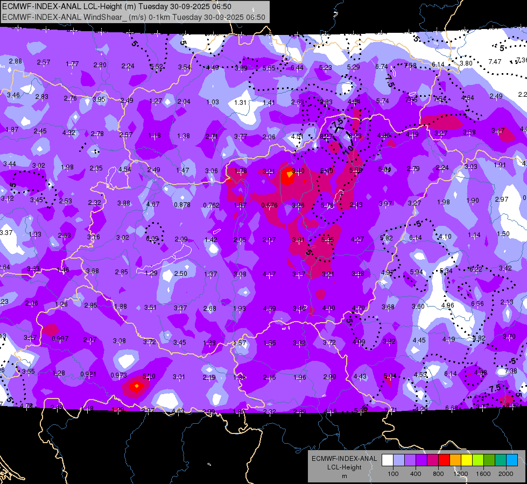Click the wind shear value 1.31
This screenshot has height=484, width=527.
240,102
